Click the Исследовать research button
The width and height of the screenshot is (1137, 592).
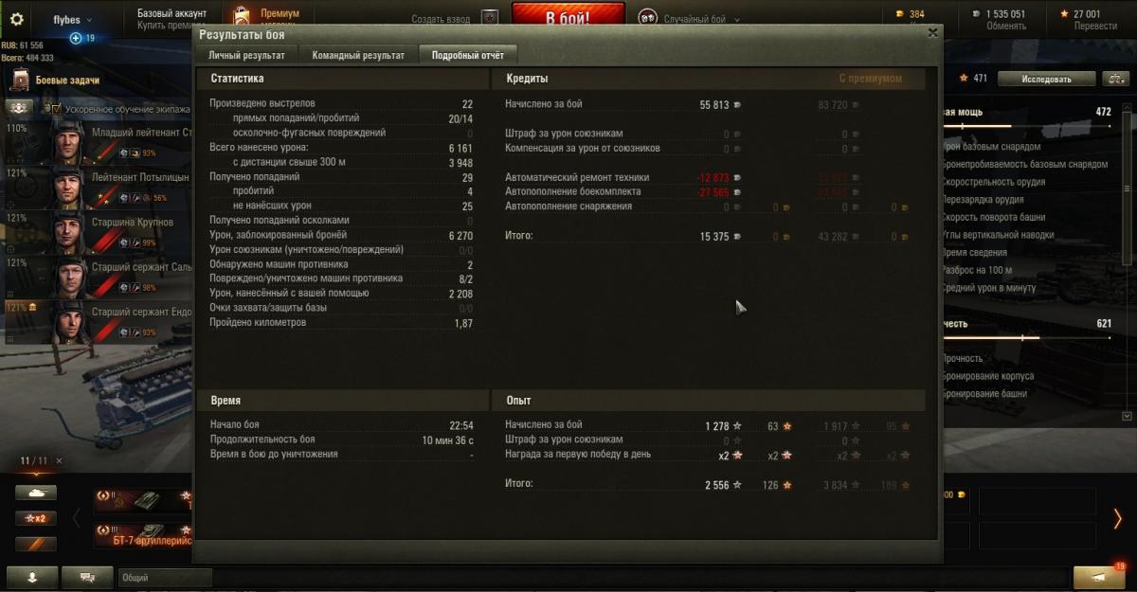tap(1046, 79)
